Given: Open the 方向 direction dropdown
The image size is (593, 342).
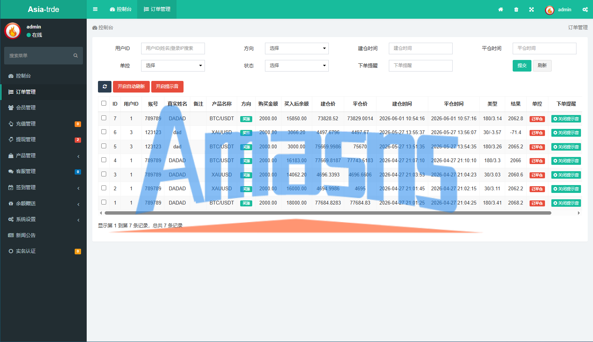Looking at the screenshot, I should coord(297,48).
